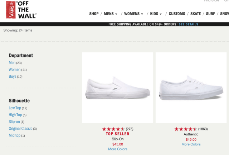Navigate to the Skate section
Viewport: 229px width, 155px height.
pos(196,14)
